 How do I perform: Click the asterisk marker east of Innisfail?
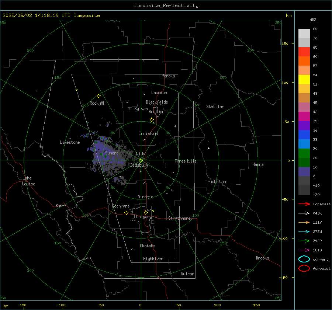point(175,126)
